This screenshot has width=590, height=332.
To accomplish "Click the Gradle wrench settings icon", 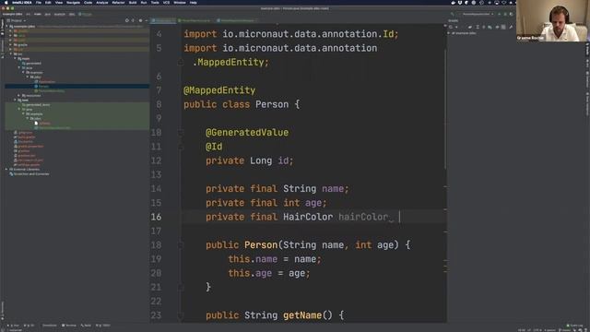I will [511, 27].
